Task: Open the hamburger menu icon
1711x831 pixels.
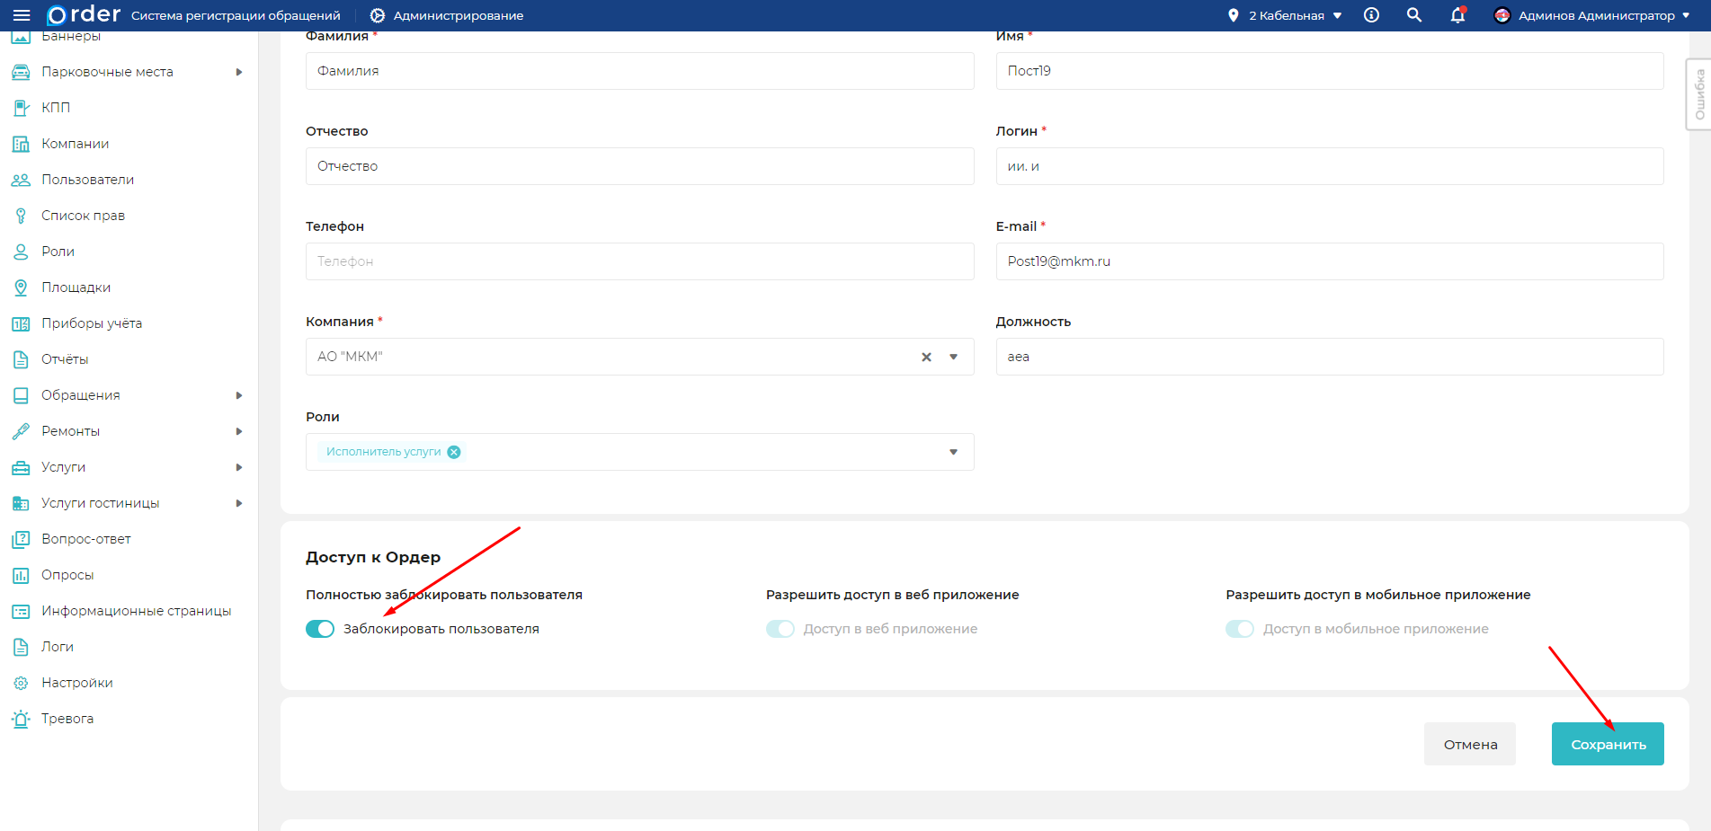Action: [22, 15]
